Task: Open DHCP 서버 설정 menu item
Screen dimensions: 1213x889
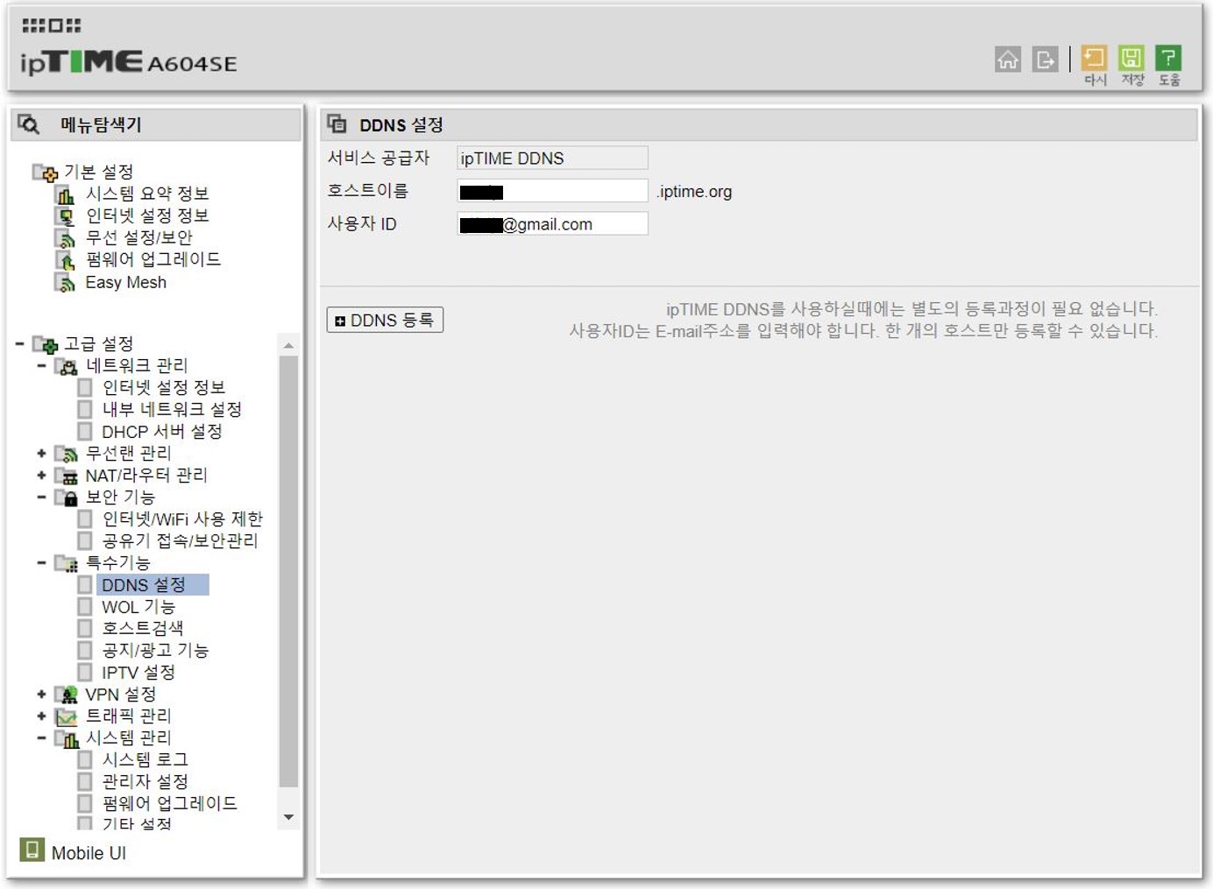Action: (x=162, y=432)
